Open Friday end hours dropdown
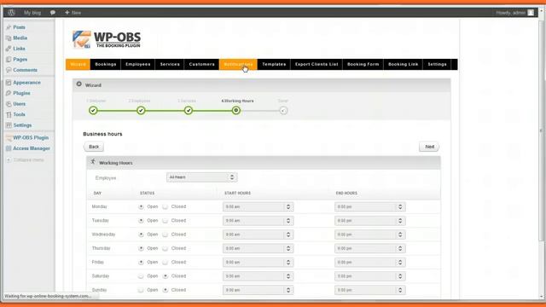The width and height of the screenshot is (546, 307). coord(369,262)
